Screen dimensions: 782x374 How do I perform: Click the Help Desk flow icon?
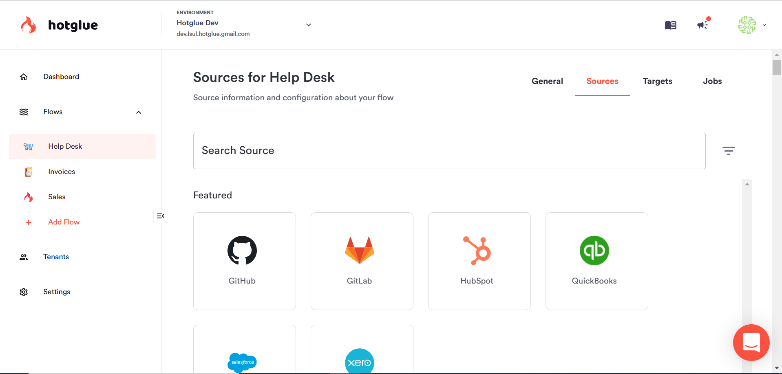29,147
